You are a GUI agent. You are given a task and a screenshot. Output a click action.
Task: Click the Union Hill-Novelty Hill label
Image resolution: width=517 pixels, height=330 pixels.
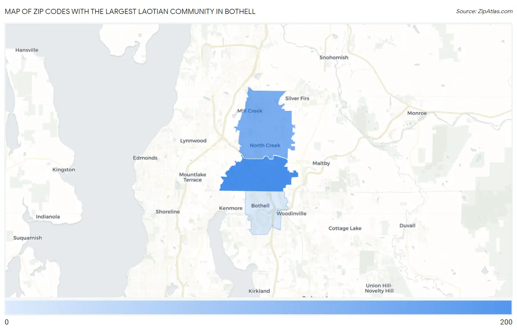click(x=379, y=288)
